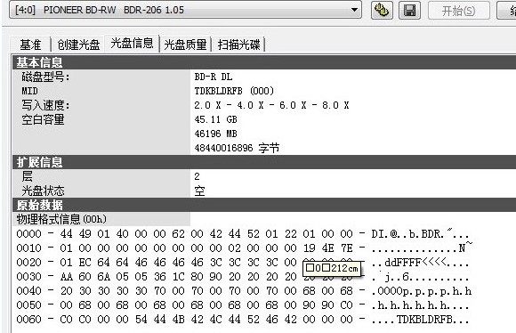Select the 2.0 X - 4.0 X write speeds value
The image size is (516, 333).
point(271,105)
